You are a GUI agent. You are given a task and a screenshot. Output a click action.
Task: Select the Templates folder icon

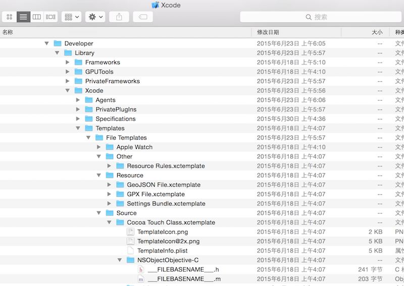click(89, 128)
